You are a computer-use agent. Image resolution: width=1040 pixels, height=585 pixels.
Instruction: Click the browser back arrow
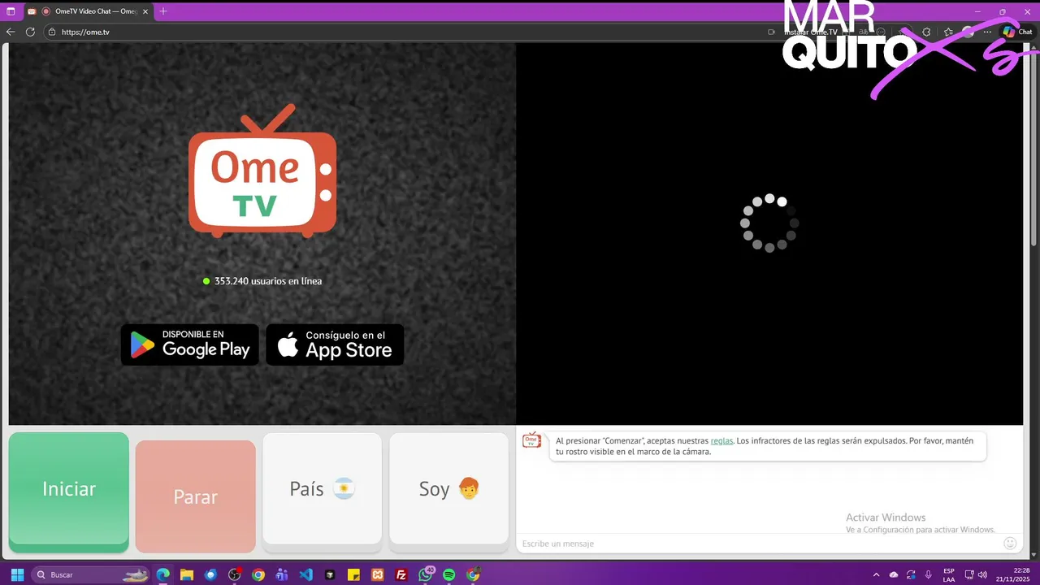click(x=11, y=32)
